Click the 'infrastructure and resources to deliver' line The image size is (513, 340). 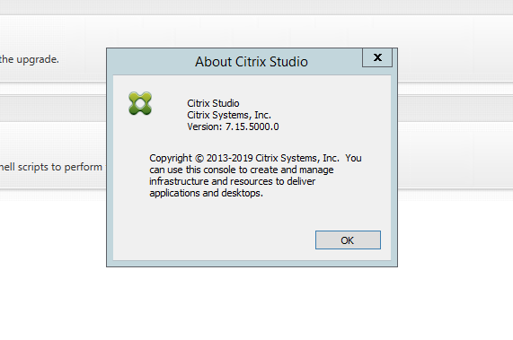click(233, 181)
